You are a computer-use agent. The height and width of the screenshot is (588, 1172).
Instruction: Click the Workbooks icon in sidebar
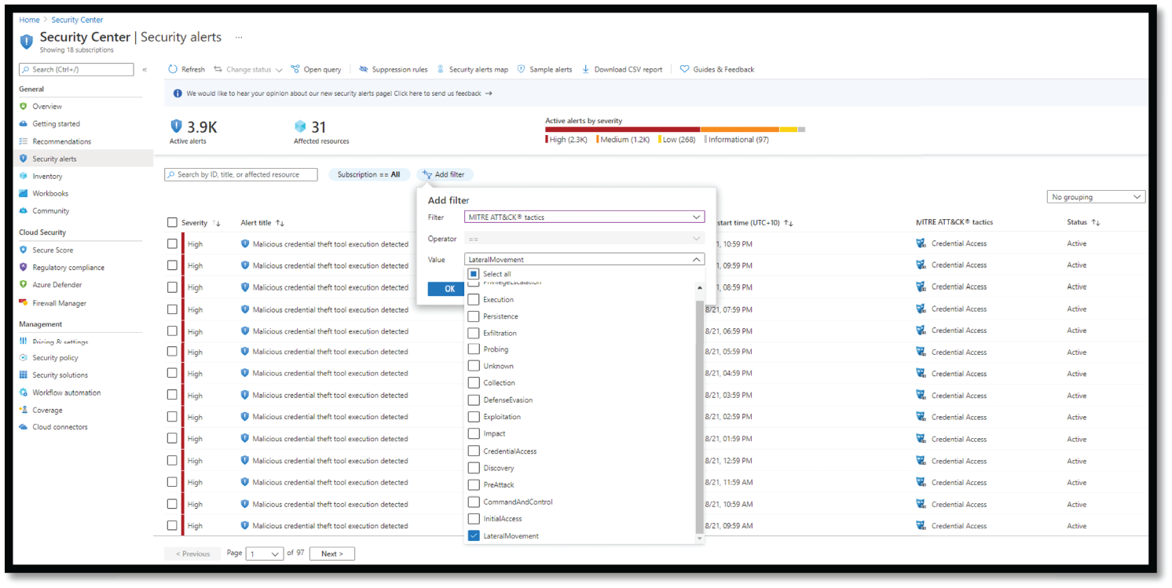24,193
